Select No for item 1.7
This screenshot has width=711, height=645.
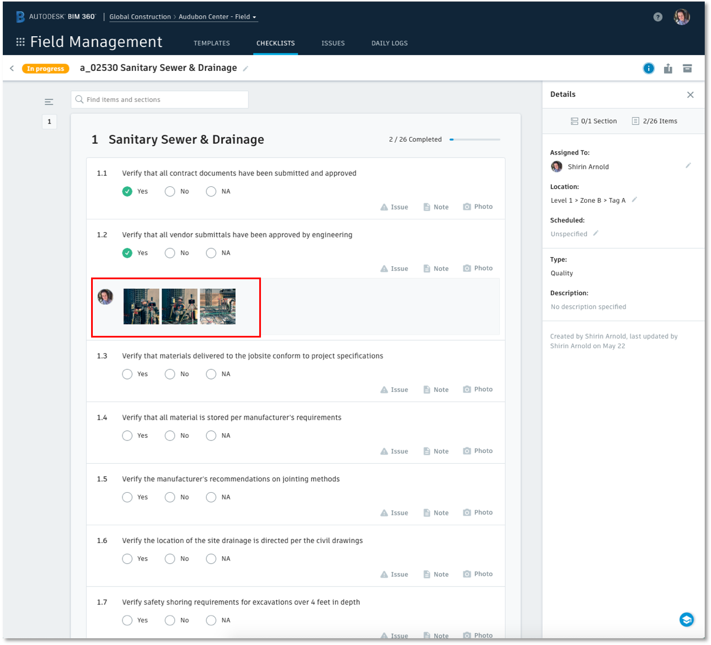tap(170, 620)
